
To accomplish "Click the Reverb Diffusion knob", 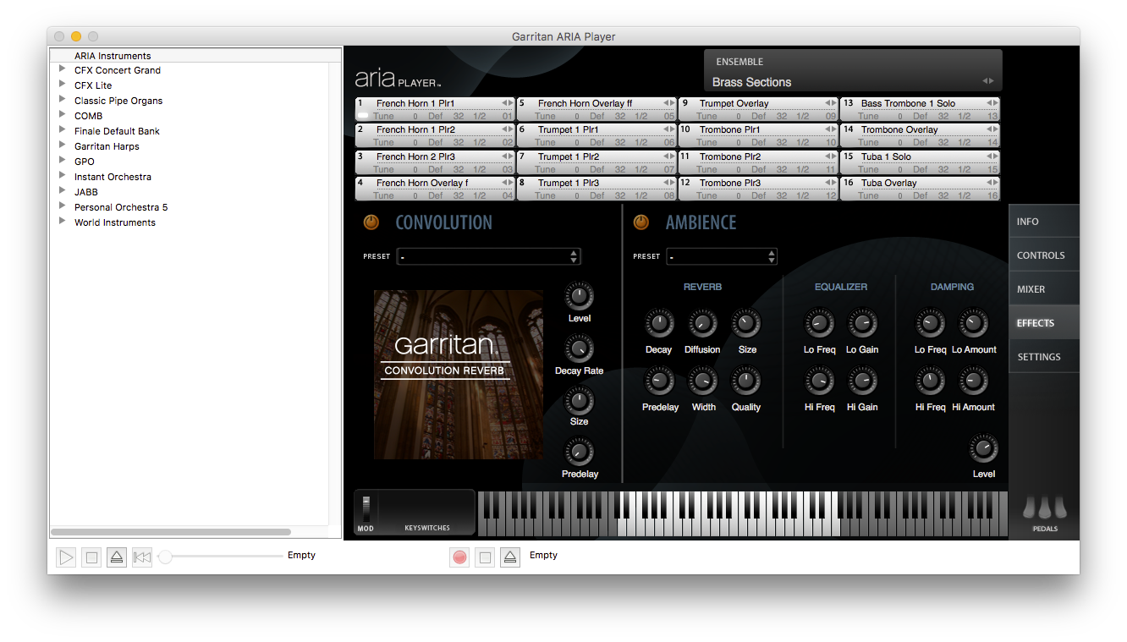I will [702, 323].
